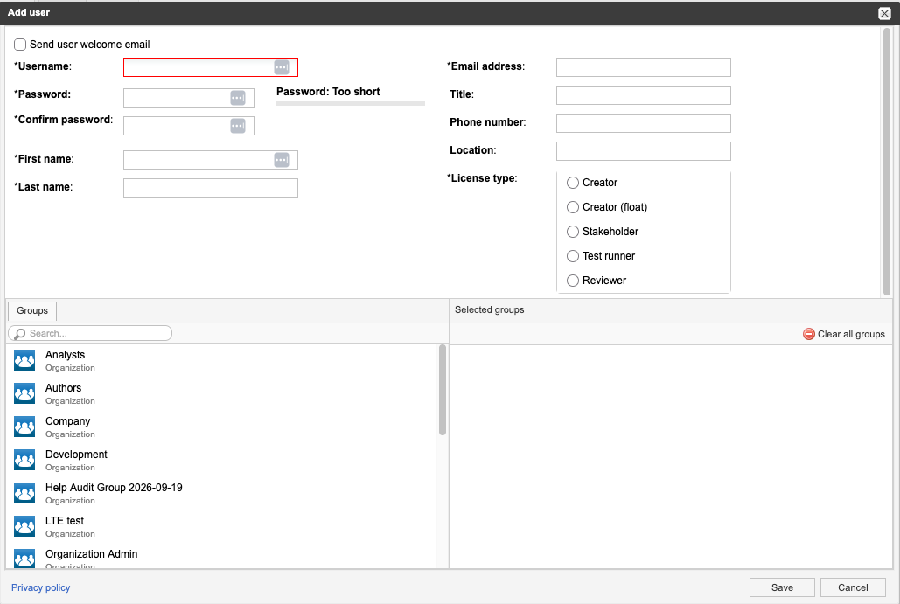Viewport: 900px width, 604px height.
Task: Close the Add user dialog
Action: [x=884, y=13]
